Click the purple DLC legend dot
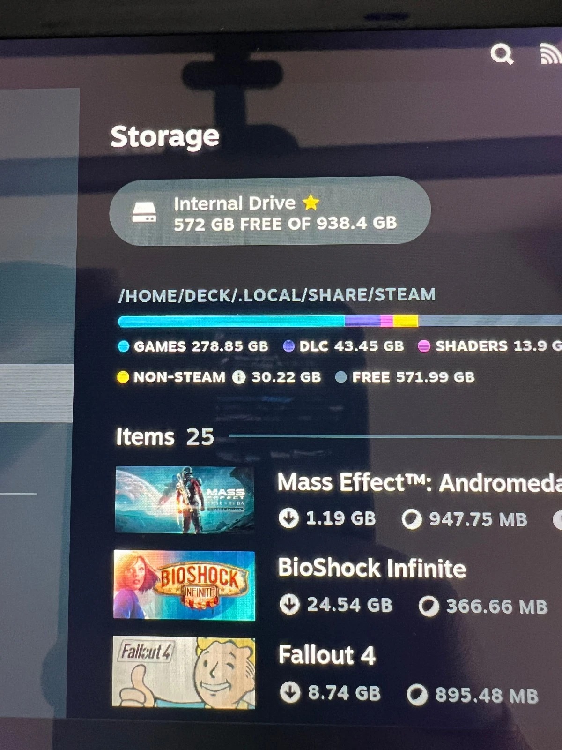Image resolution: width=562 pixels, height=750 pixels. click(x=289, y=346)
